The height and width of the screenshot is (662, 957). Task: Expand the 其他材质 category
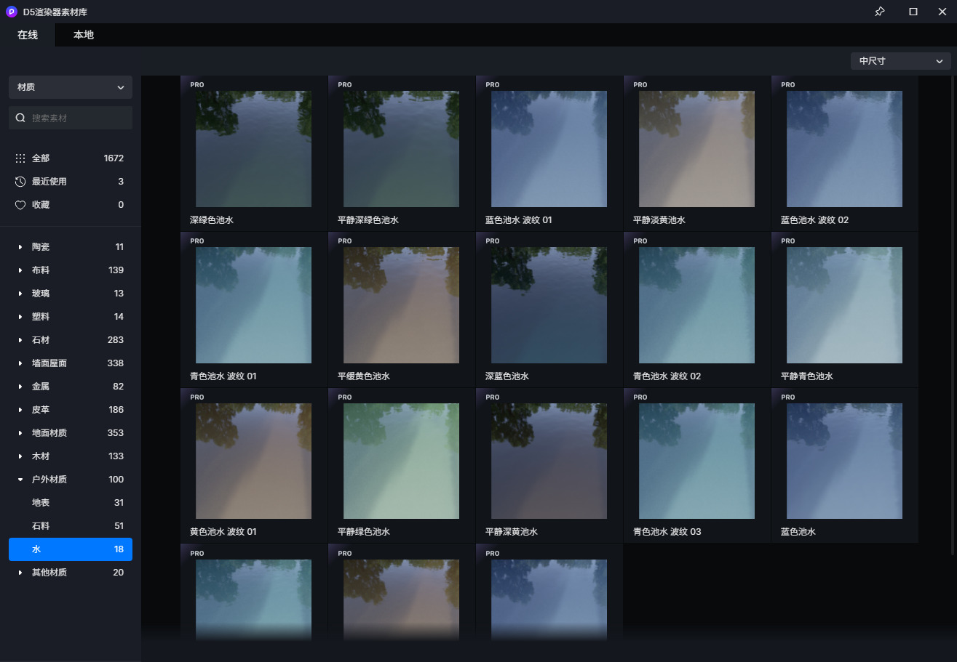(20, 573)
